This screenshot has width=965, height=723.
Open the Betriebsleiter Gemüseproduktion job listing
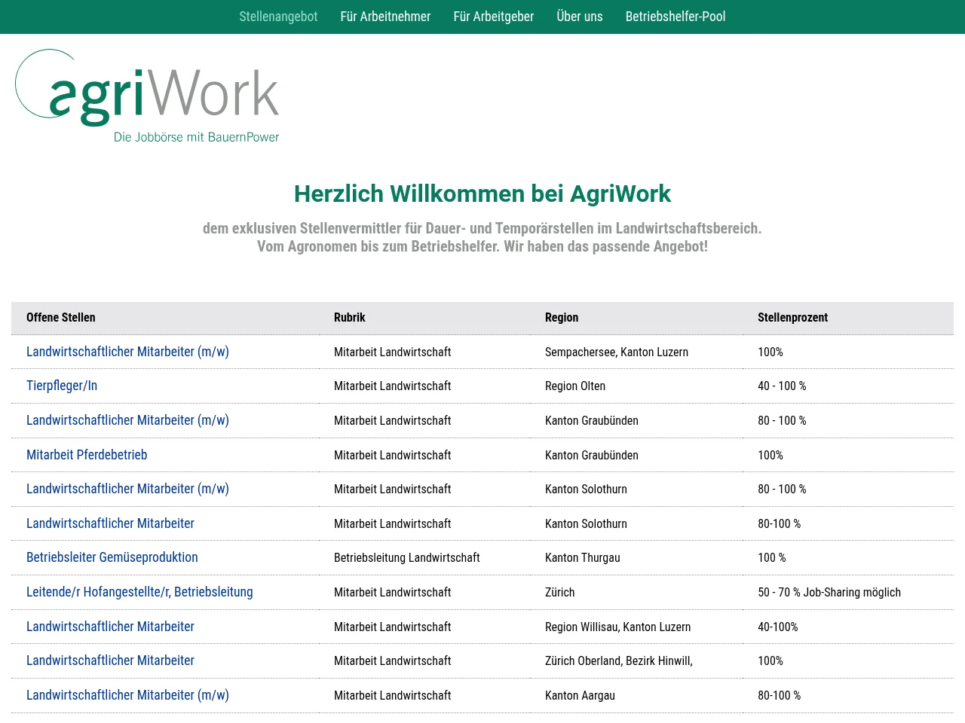tap(112, 557)
